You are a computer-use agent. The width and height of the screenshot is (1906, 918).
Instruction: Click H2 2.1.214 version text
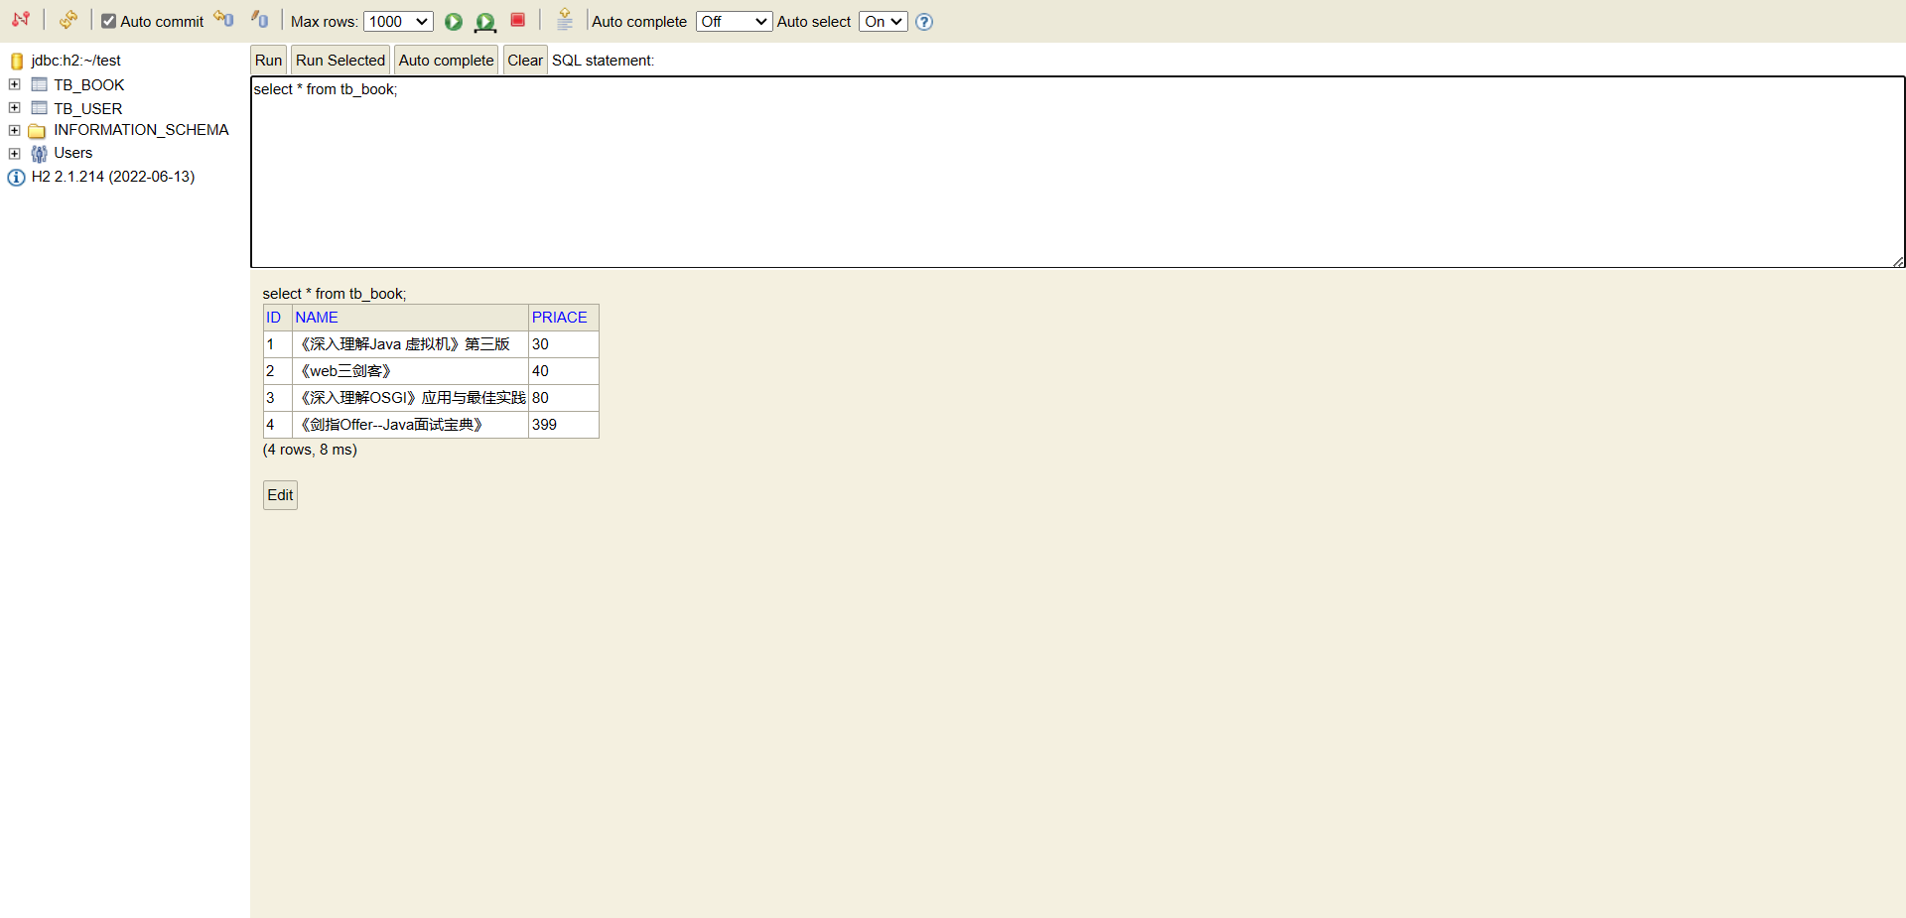pyautogui.click(x=113, y=177)
